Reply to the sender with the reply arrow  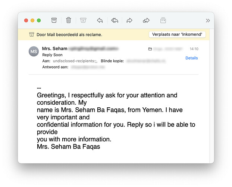(x=100, y=20)
